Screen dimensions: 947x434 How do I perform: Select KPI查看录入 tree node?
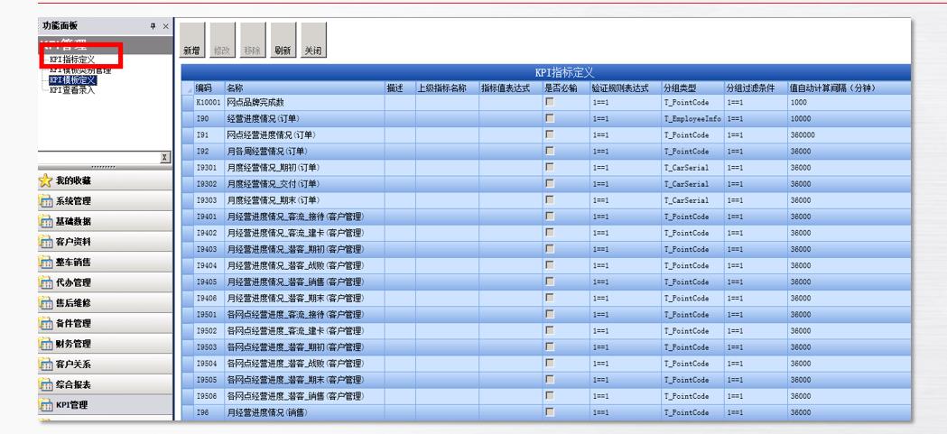[71, 90]
